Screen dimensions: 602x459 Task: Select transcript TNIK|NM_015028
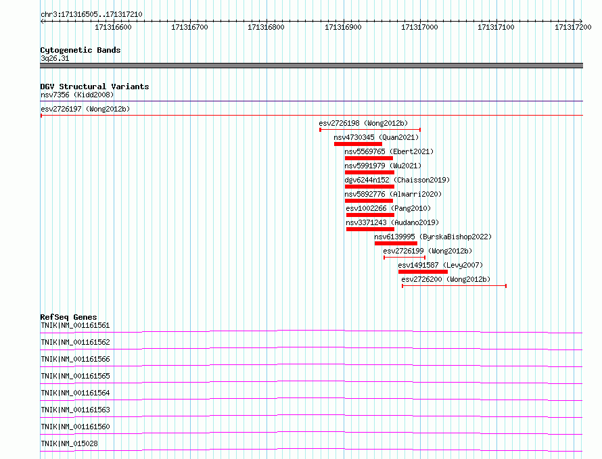point(69,443)
